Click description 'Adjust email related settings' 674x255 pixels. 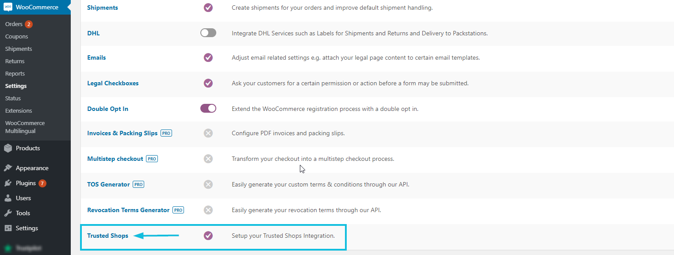pyautogui.click(x=356, y=57)
